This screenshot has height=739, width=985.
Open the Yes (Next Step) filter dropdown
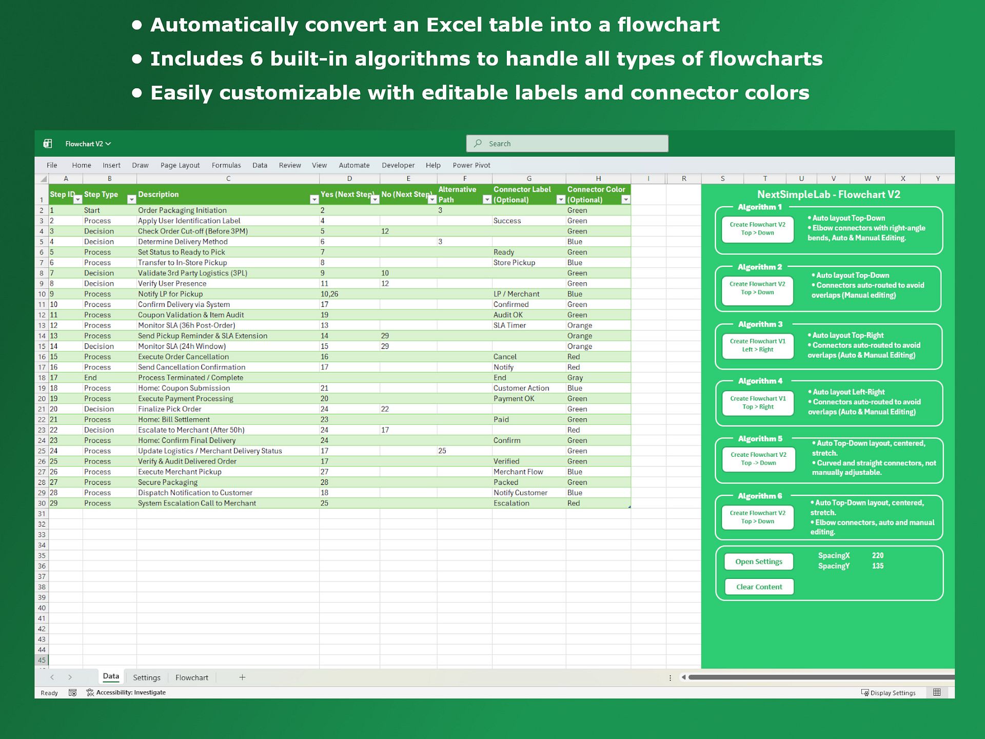pyautogui.click(x=375, y=200)
